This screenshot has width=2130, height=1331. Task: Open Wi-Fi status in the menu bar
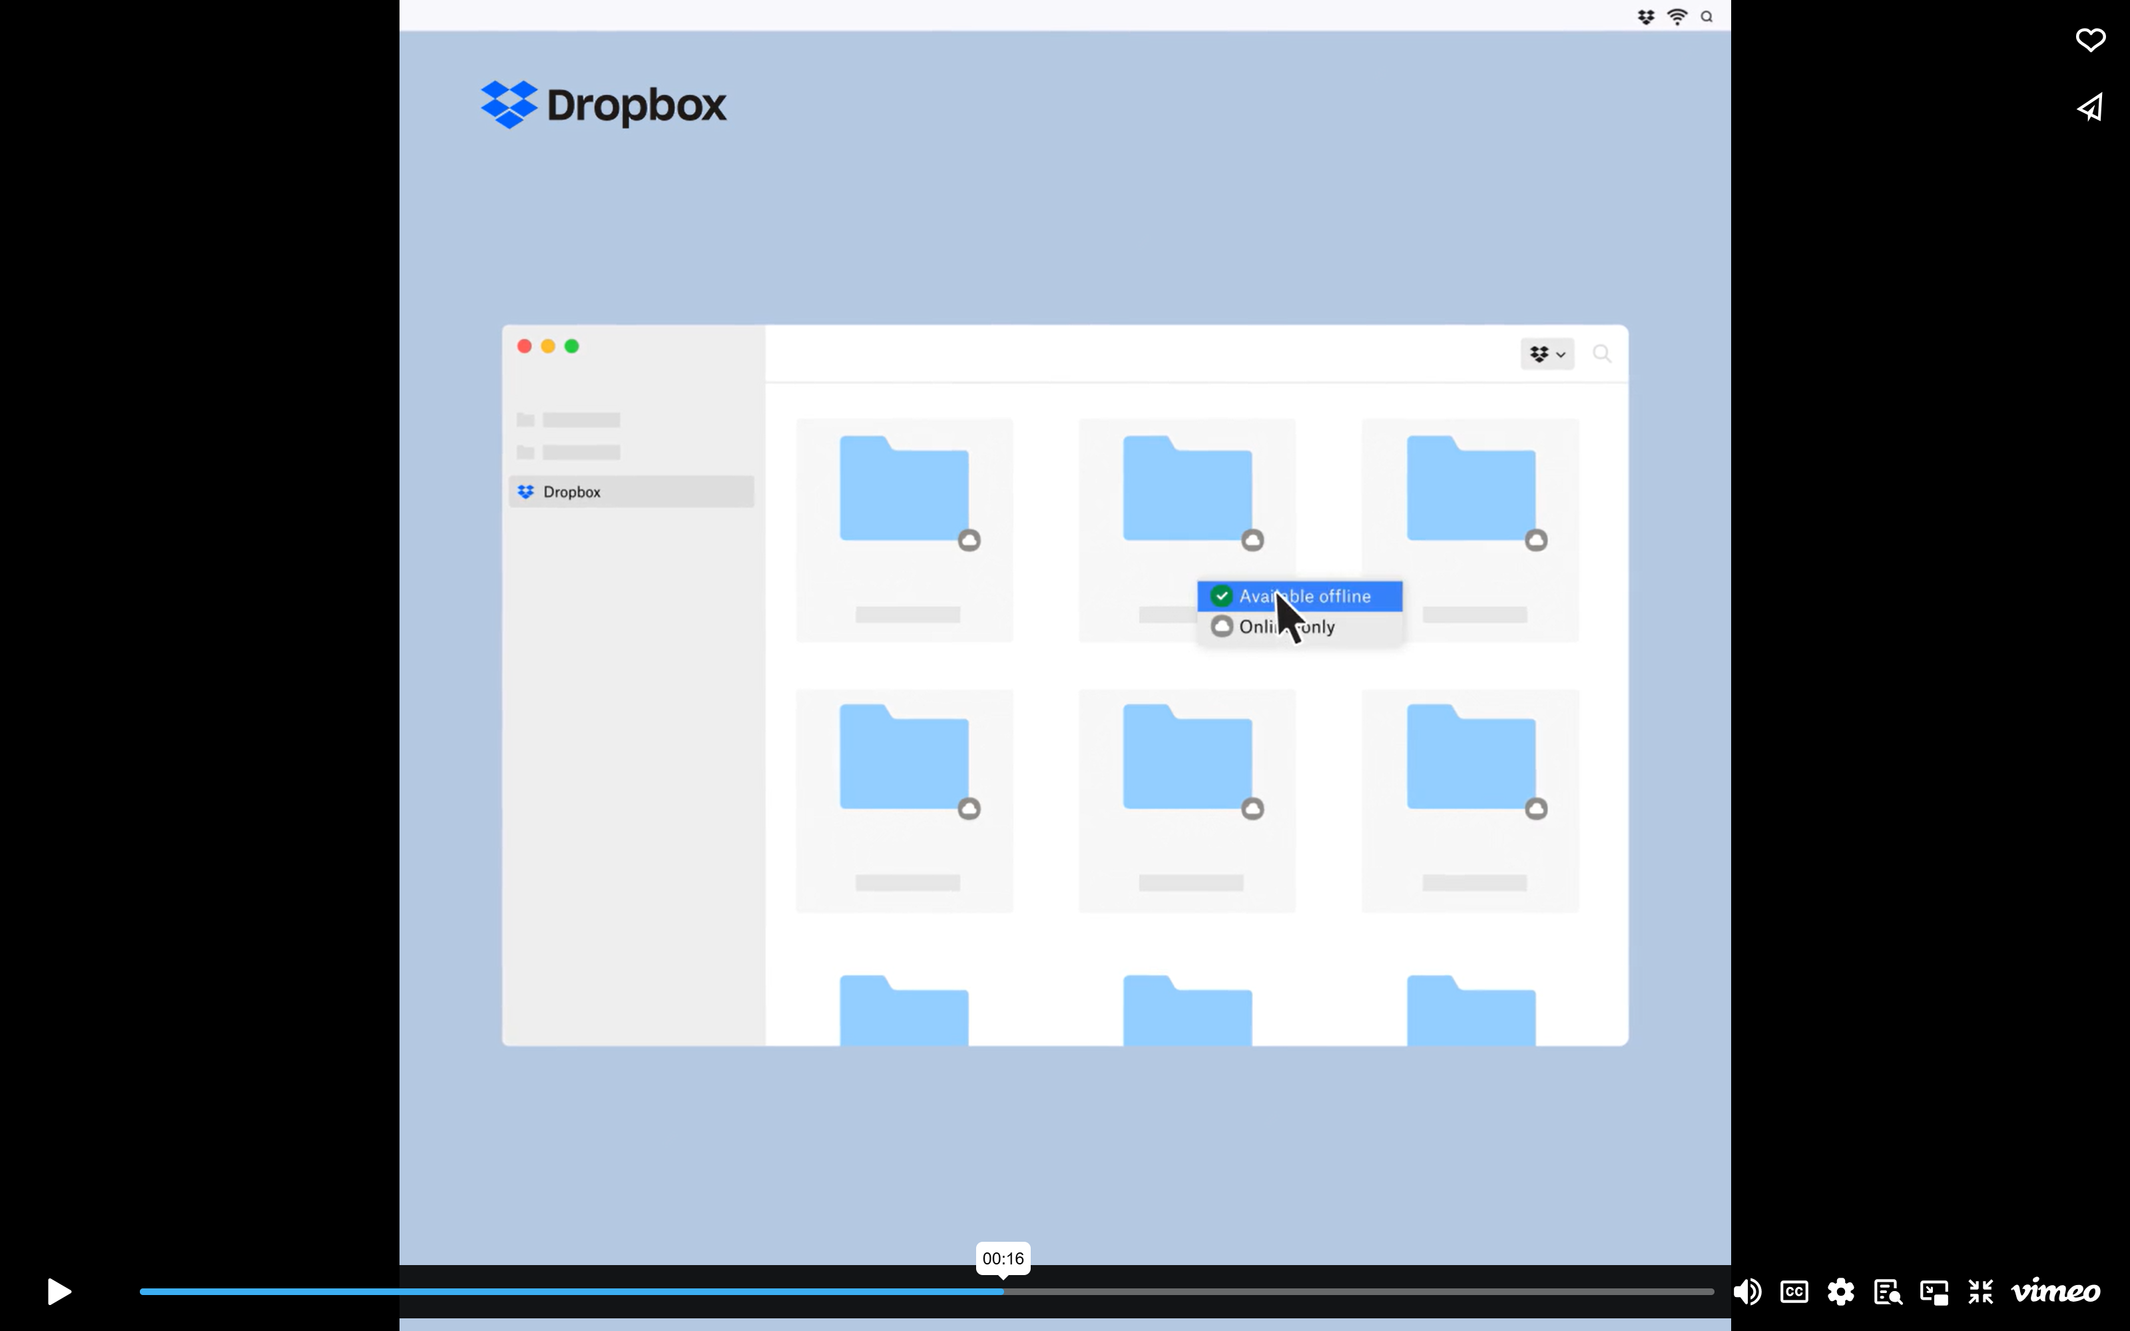pyautogui.click(x=1678, y=17)
